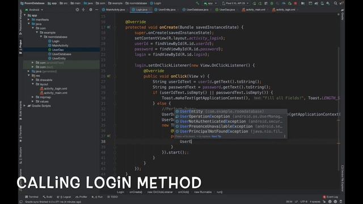The width and height of the screenshot is (363, 204).
Task: Open the Build tool window
Action: pos(48,197)
